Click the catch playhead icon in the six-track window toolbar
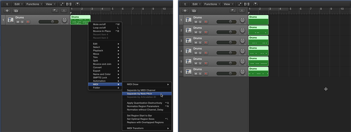 pos(255,4)
